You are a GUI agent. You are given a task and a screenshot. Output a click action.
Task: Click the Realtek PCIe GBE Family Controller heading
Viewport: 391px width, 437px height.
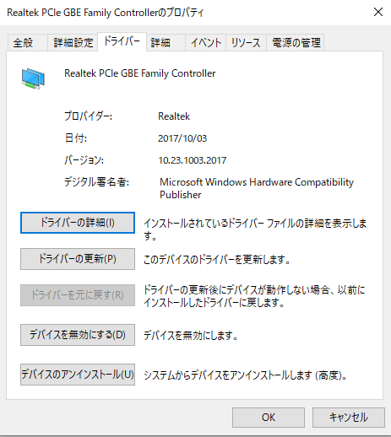[x=140, y=73]
